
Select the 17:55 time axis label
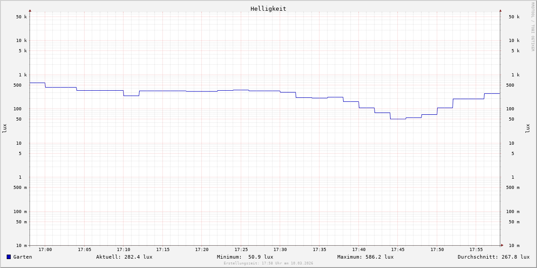[476, 250]
